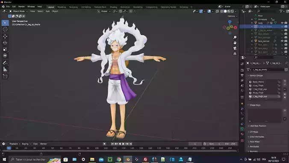
Task: Click the add vertex group plus button
Action: [x=285, y=81]
